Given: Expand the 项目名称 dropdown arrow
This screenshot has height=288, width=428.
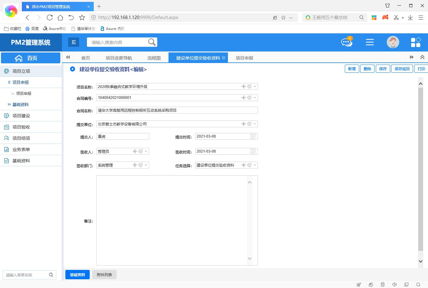Looking at the screenshot, I should click(x=255, y=86).
